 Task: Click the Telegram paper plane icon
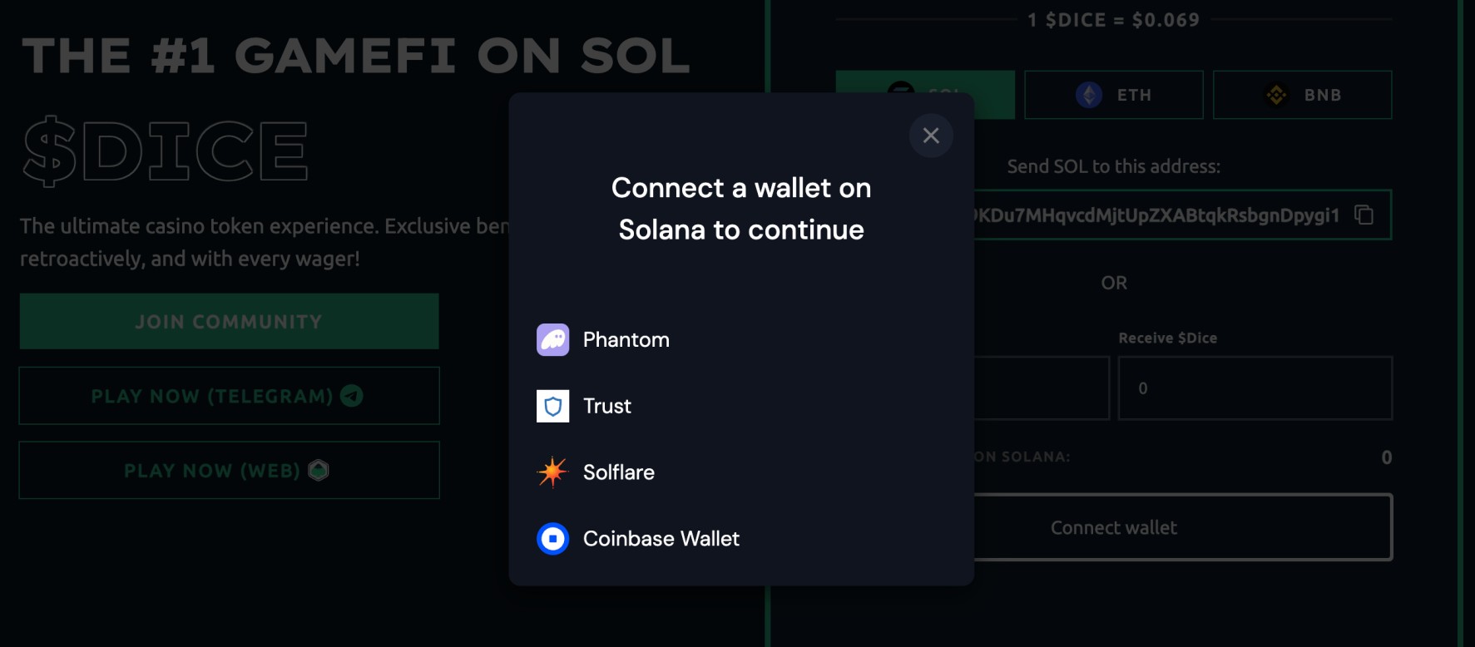(352, 396)
